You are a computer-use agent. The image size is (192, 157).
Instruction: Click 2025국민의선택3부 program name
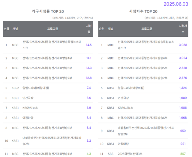click(130, 154)
